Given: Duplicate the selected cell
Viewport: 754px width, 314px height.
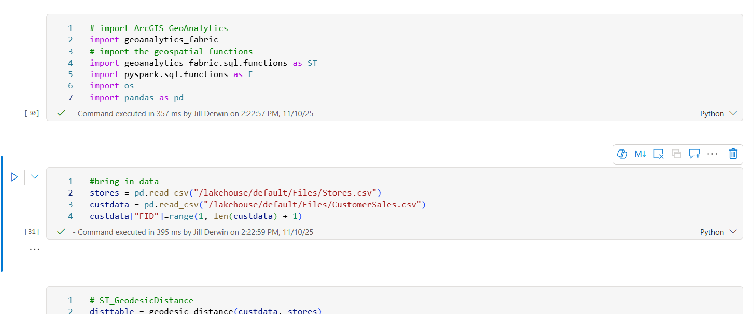Looking at the screenshot, I should tap(676, 154).
